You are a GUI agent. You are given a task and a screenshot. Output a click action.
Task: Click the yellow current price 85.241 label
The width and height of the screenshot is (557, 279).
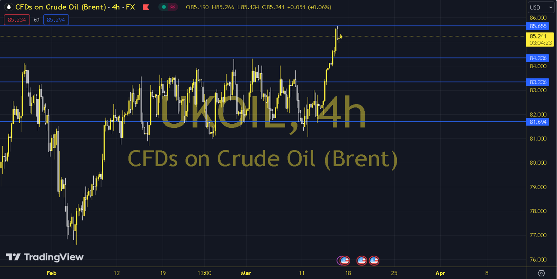point(539,36)
